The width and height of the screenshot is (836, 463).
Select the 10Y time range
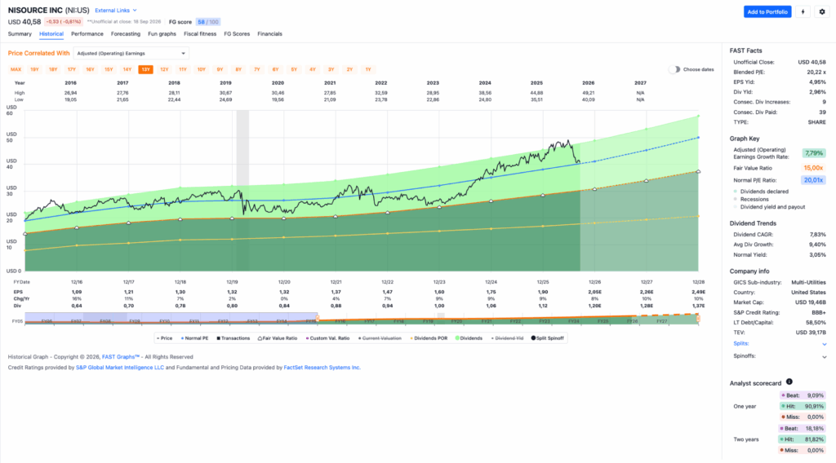click(201, 70)
